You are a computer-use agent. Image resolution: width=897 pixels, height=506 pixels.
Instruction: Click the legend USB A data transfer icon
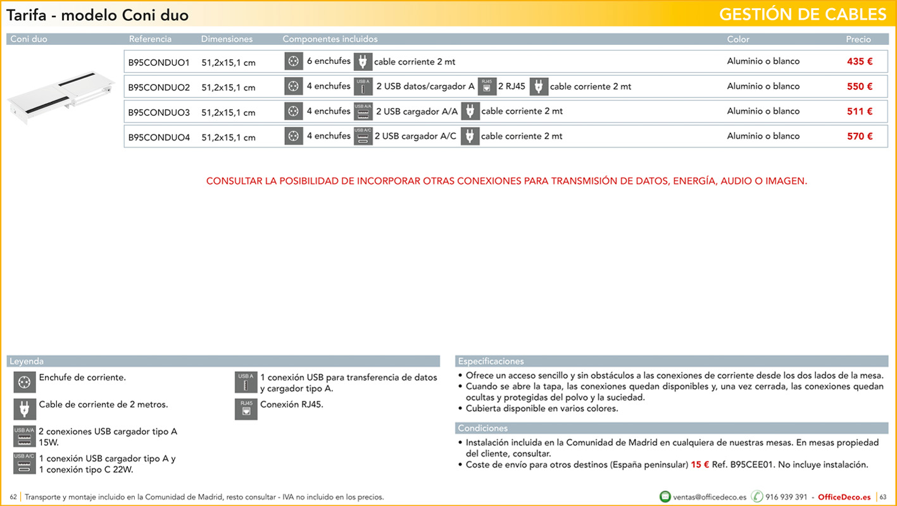click(x=246, y=383)
